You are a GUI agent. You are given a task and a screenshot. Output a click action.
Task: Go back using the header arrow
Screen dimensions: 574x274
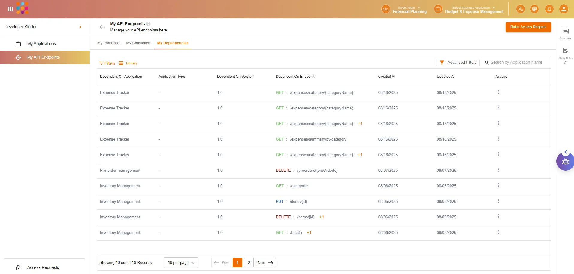[102, 27]
